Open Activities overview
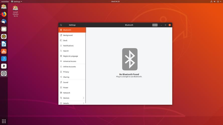The image size is (223, 125). click(5, 1)
